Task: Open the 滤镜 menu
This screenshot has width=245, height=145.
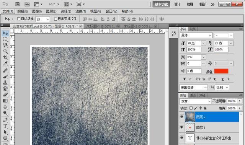Action: point(80,11)
